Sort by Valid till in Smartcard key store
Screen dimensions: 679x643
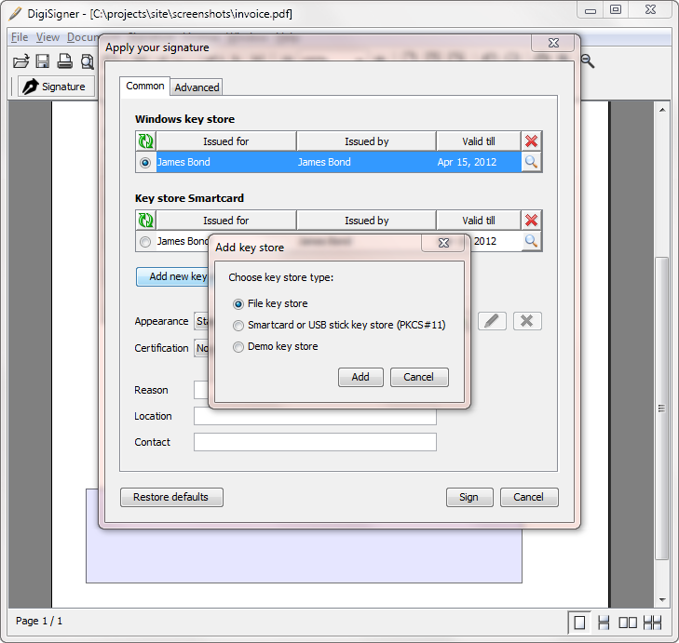click(x=479, y=221)
